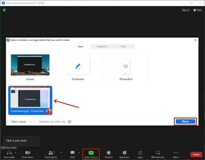
Task: Check Optimize for video clip
Action: (36, 122)
